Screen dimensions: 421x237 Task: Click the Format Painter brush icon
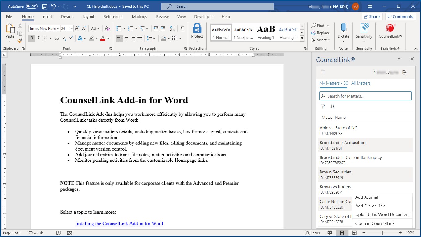(20, 40)
